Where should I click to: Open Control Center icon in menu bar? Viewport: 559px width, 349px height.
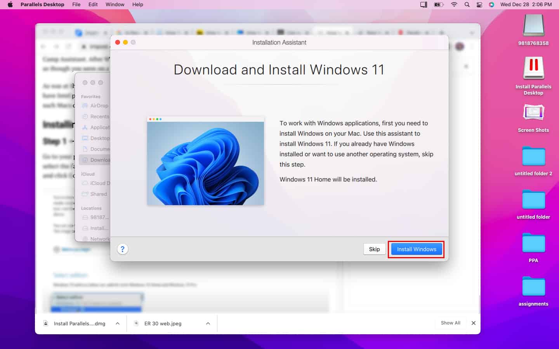[x=479, y=4]
